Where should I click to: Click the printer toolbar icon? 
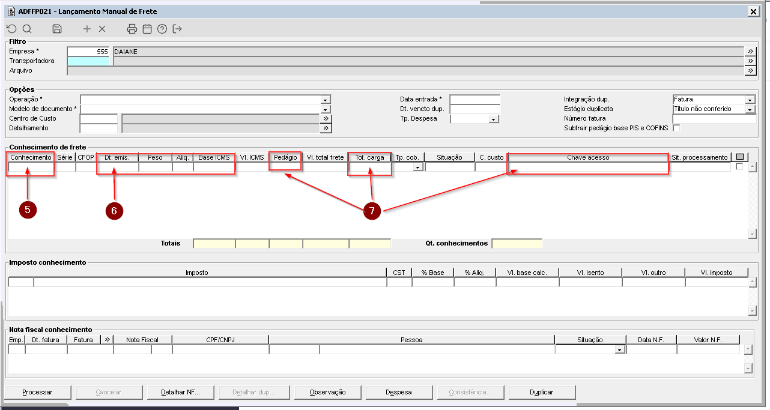132,29
